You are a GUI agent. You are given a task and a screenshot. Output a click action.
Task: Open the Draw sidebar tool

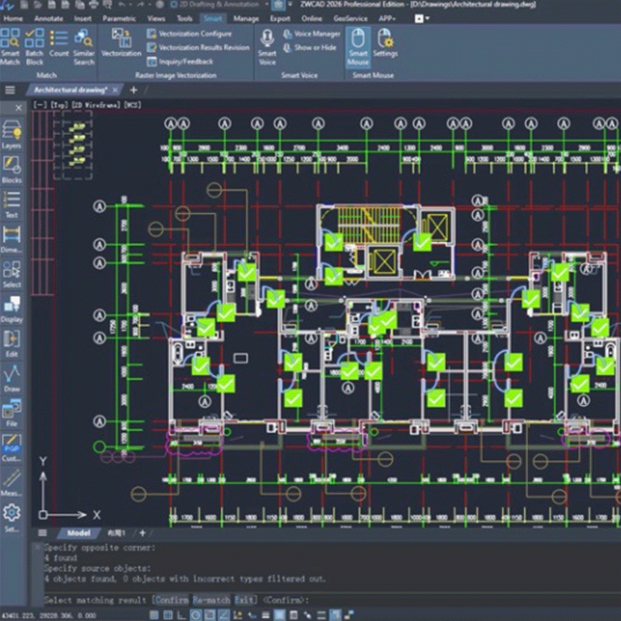pos(11,378)
